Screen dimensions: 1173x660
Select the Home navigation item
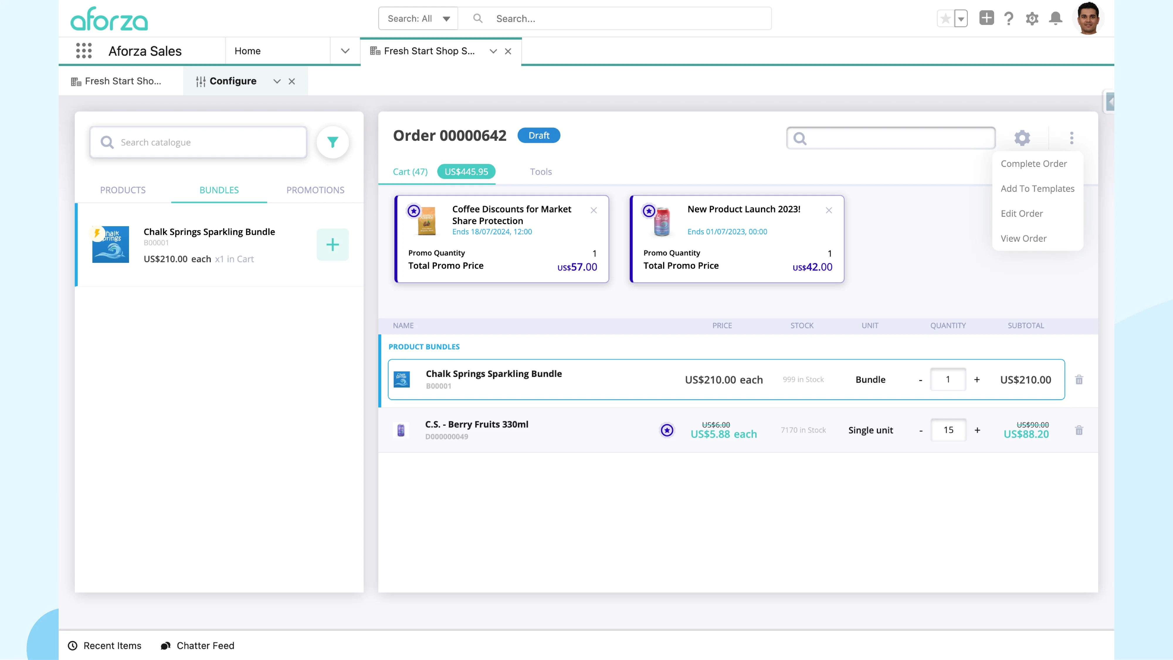[248, 51]
